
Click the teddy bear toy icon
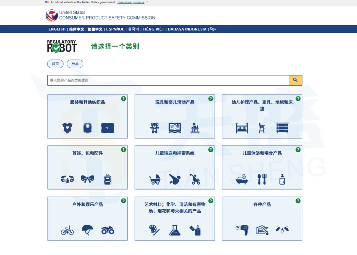point(155,128)
